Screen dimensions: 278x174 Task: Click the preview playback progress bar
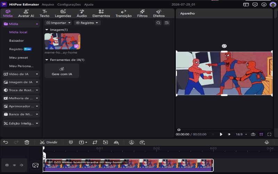(224, 130)
